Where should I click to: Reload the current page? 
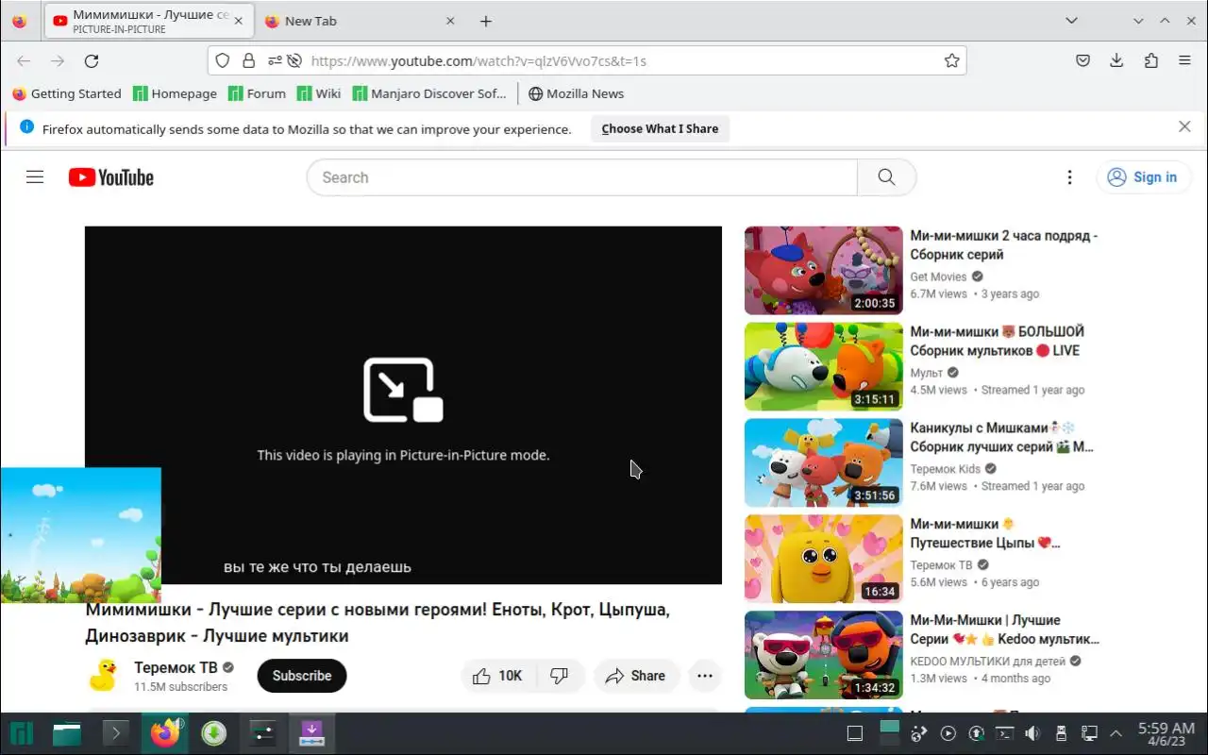click(x=92, y=60)
